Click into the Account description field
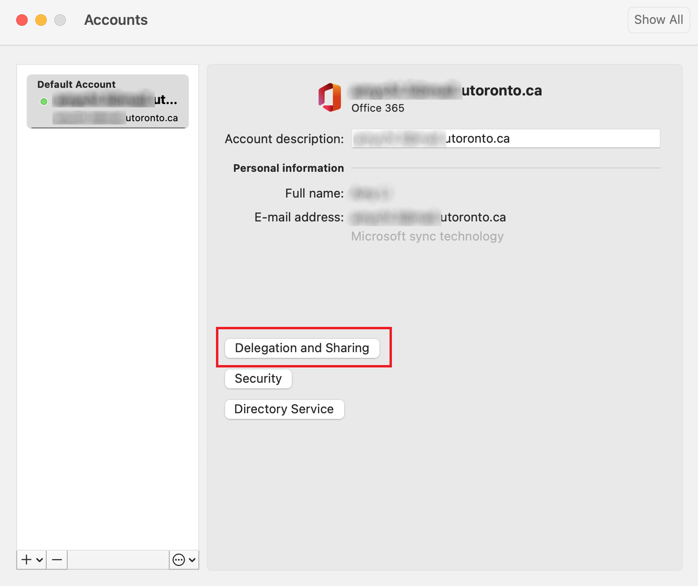The image size is (698, 586). [505, 139]
